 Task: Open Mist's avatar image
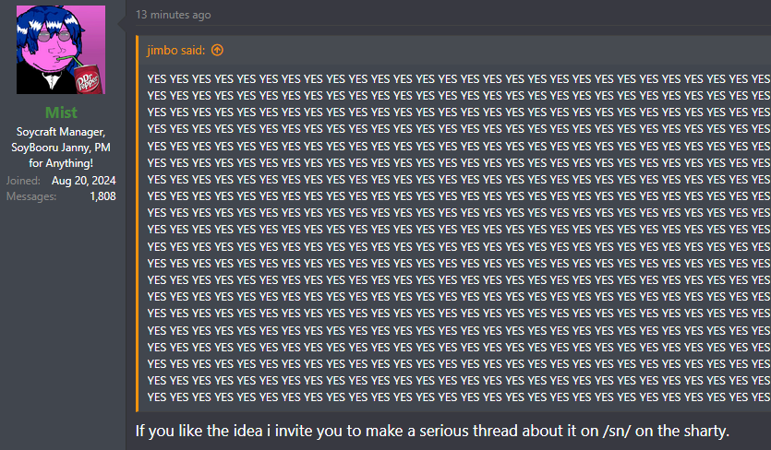tap(61, 50)
